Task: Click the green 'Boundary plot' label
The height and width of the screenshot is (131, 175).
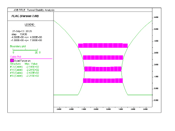Action: pyautogui.click(x=18, y=46)
